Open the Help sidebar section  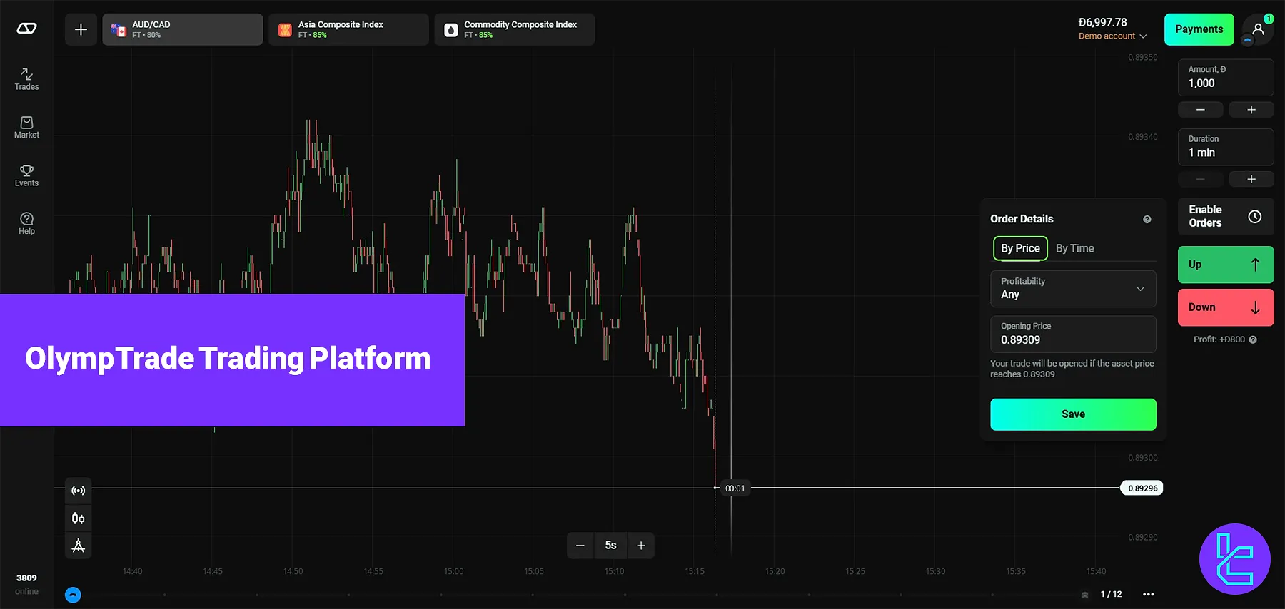26,224
